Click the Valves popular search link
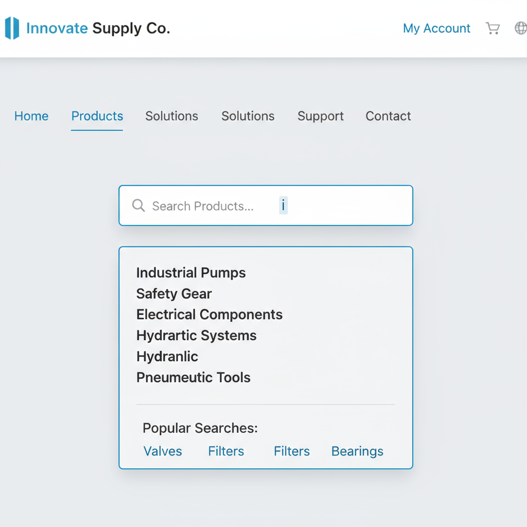527x527 pixels. (163, 451)
